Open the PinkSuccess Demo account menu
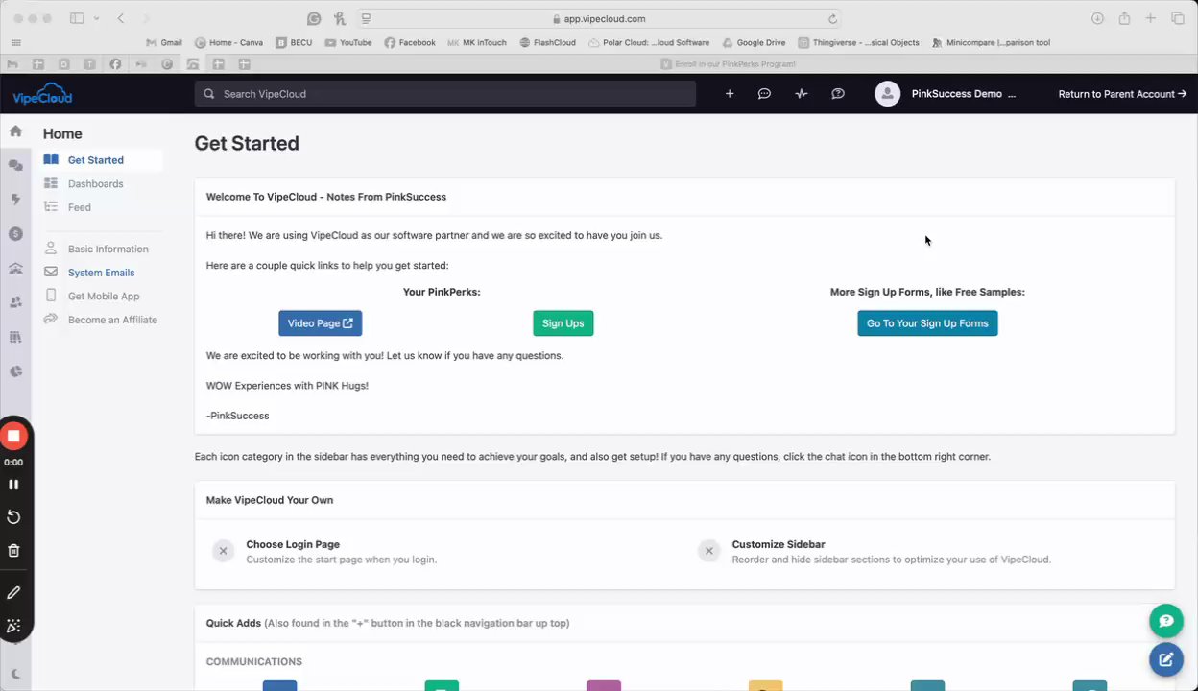The width and height of the screenshot is (1198, 691). pos(963,94)
